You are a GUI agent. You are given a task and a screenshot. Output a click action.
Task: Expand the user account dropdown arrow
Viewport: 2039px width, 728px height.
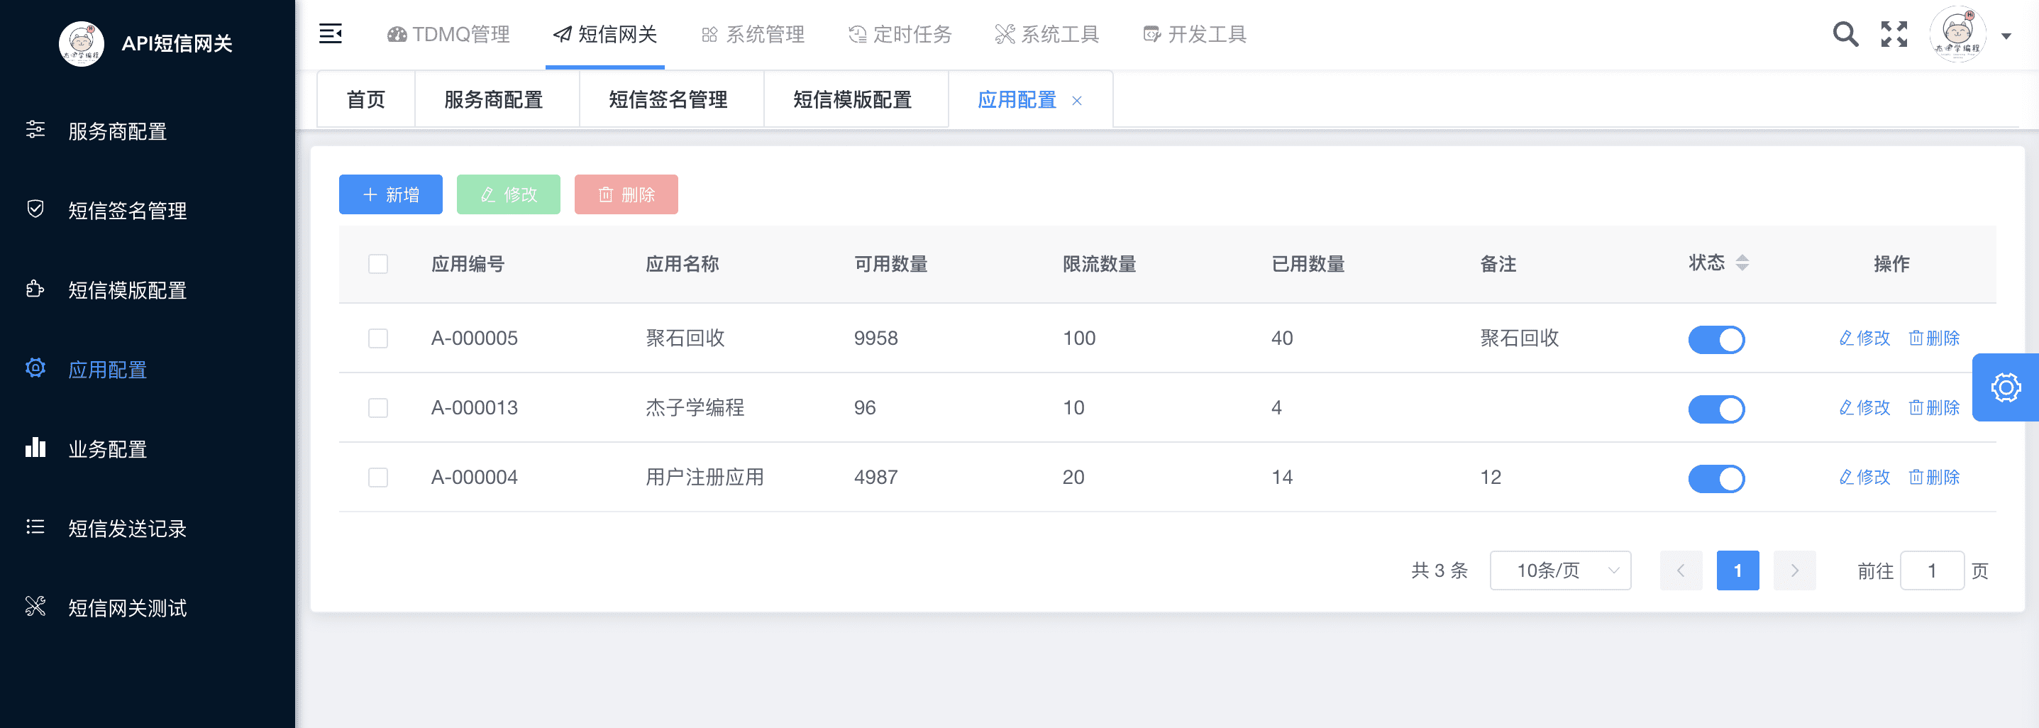pyautogui.click(x=2006, y=35)
